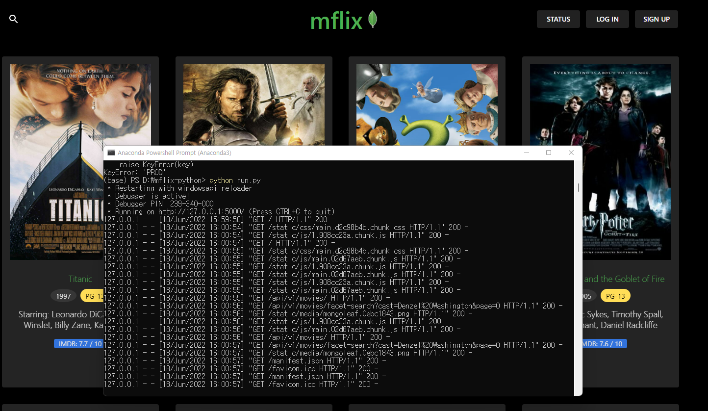Click the SIGN UP button

pyautogui.click(x=657, y=19)
